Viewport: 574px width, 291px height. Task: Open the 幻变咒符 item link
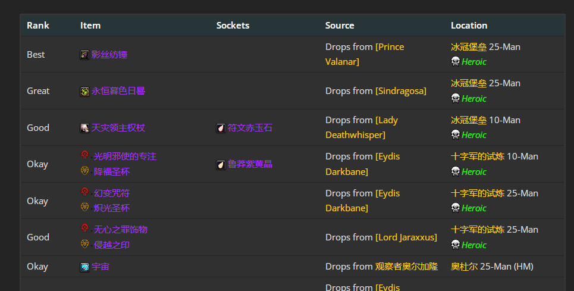pos(112,193)
